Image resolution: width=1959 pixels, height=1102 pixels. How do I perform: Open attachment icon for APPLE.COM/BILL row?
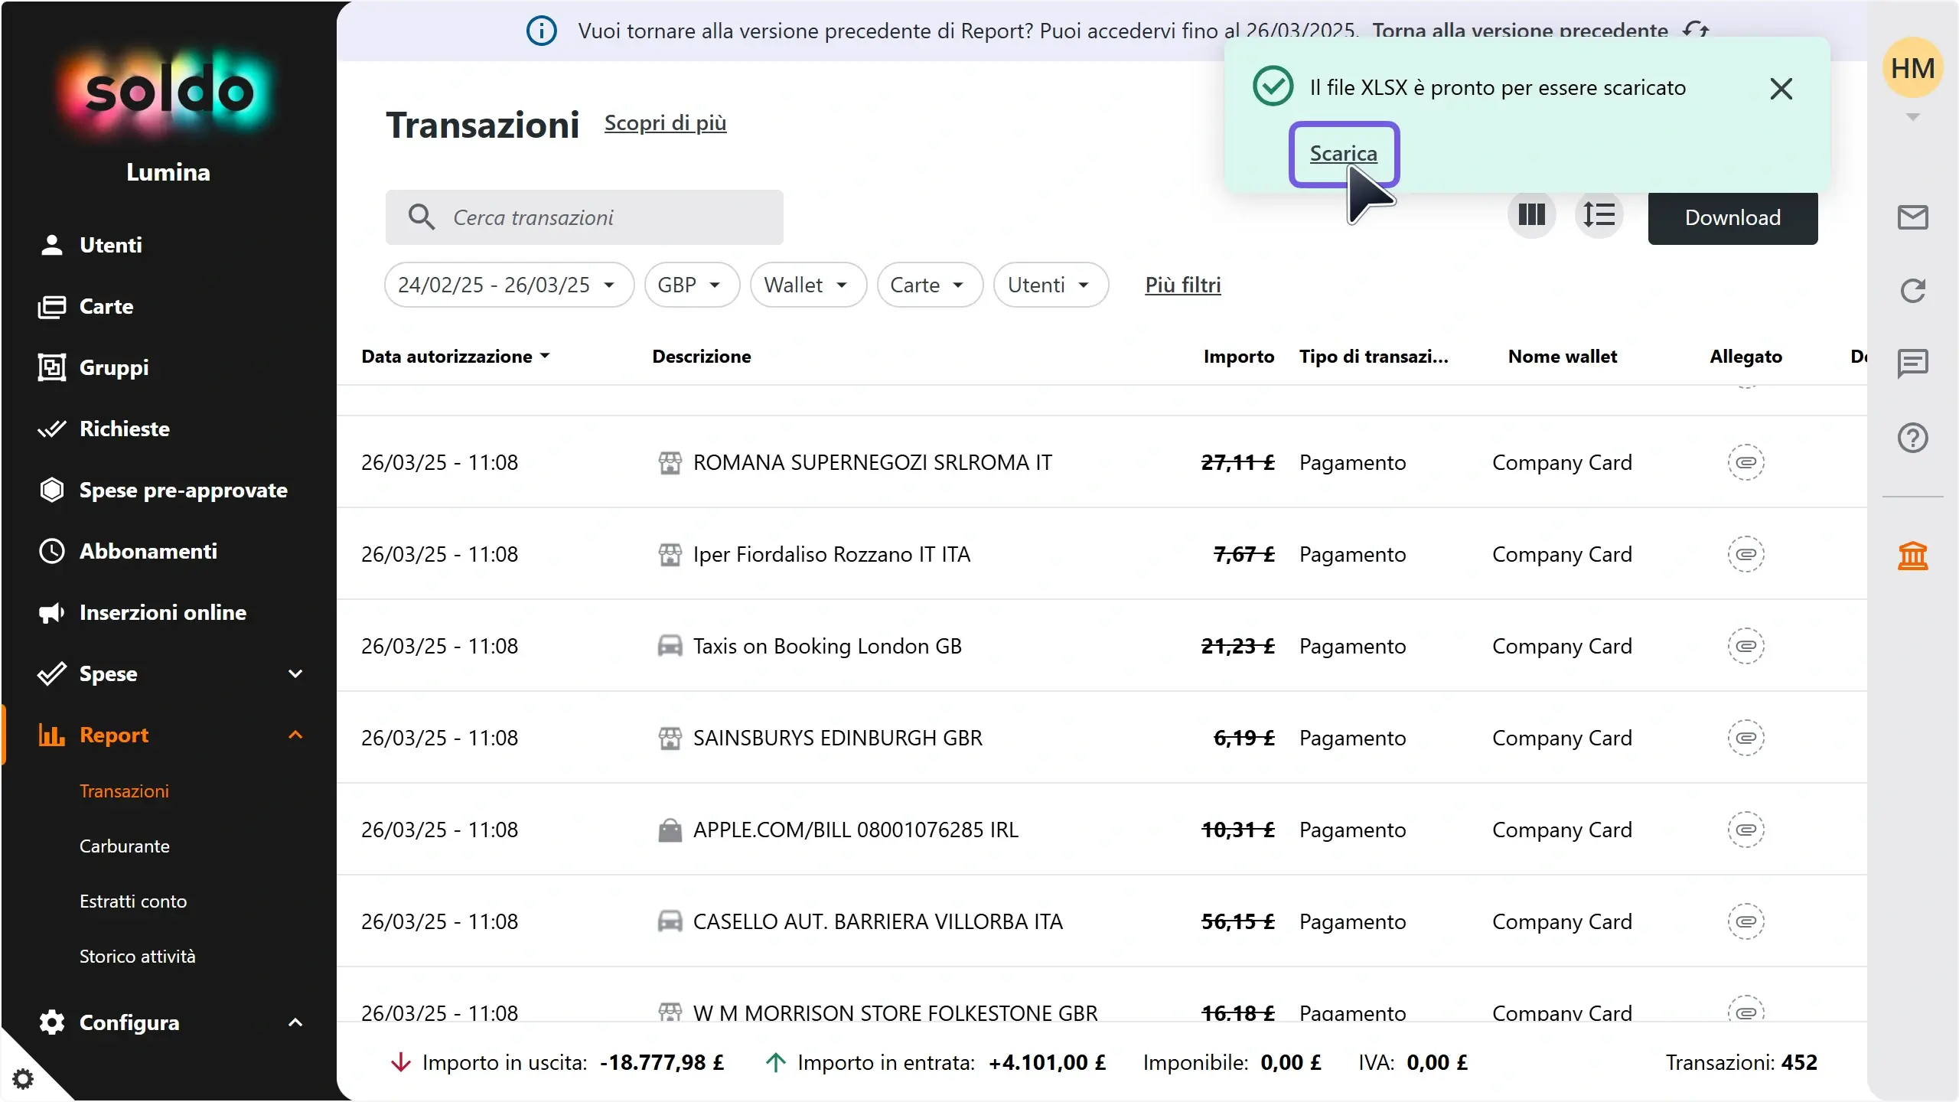tap(1746, 830)
